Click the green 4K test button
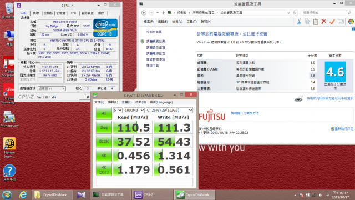This screenshot has height=200, width=355. pos(104,156)
